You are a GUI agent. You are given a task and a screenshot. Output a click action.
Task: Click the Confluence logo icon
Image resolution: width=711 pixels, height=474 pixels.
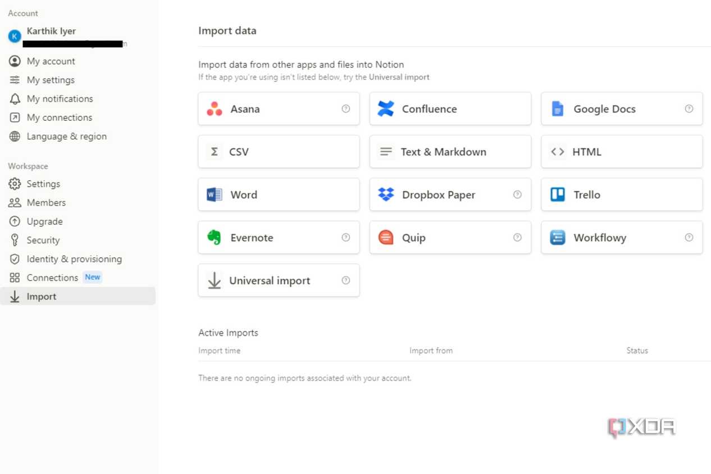[386, 109]
